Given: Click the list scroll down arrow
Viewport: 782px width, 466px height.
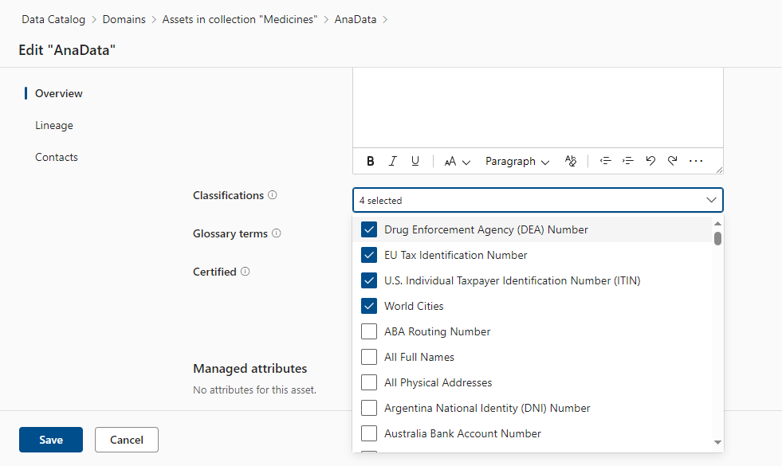Looking at the screenshot, I should click(717, 442).
